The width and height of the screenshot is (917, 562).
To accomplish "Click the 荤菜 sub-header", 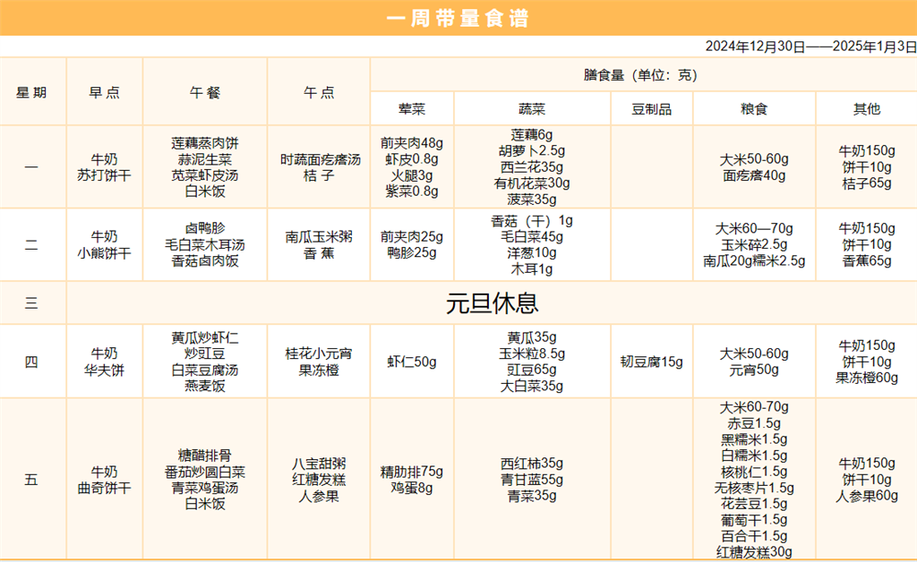I will [x=412, y=108].
